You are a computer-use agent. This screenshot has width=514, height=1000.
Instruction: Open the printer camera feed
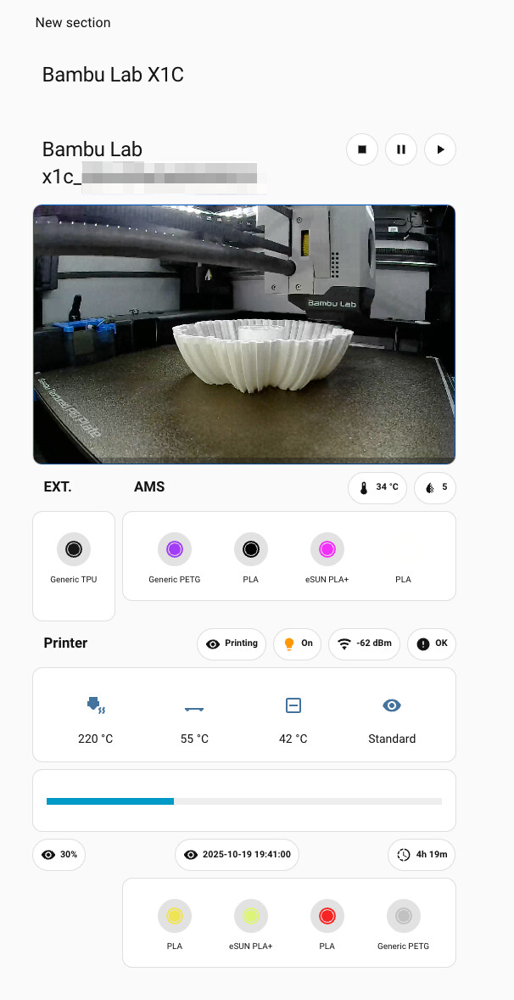tap(244, 334)
